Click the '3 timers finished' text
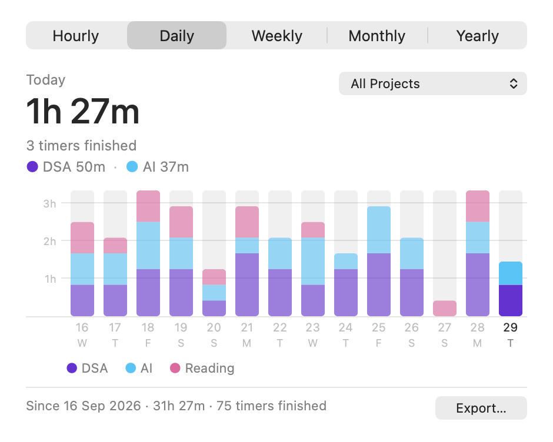Viewport: 553px width, 442px height. (81, 146)
